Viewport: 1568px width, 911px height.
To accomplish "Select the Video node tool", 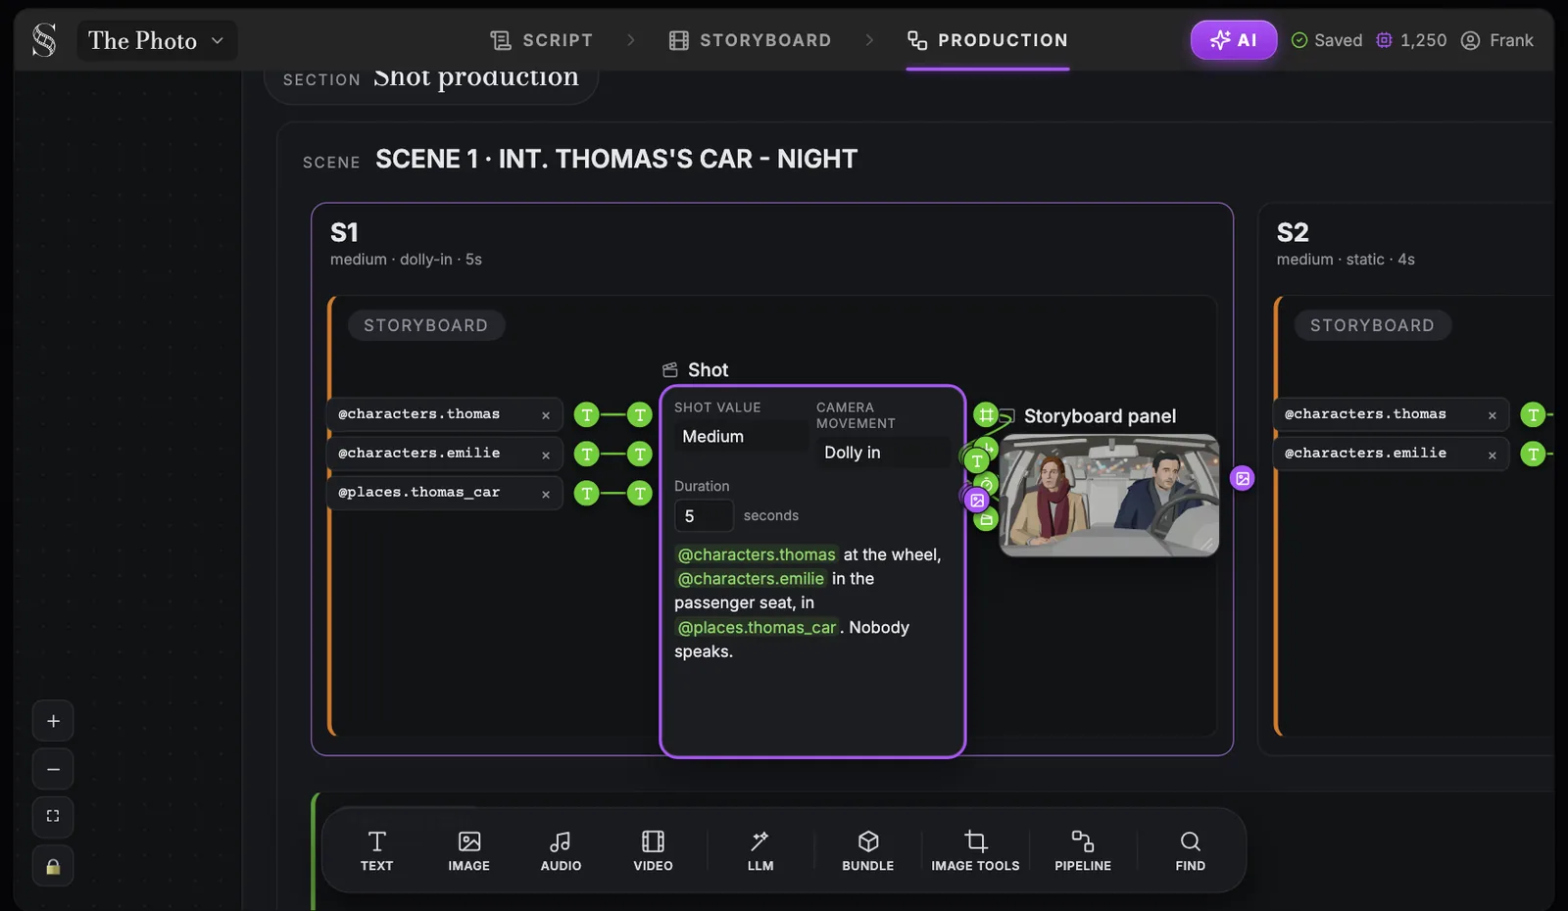I will tap(653, 850).
